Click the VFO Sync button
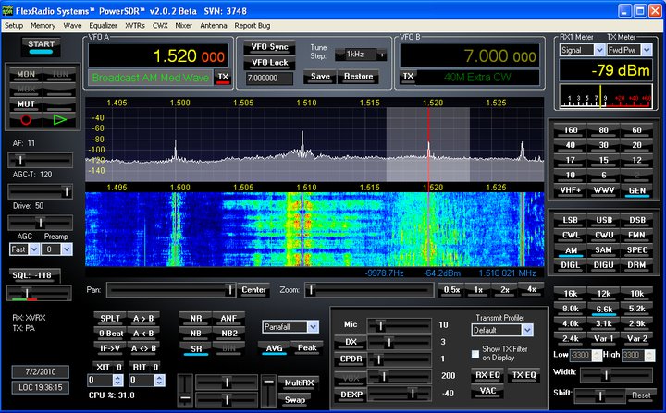The width and height of the screenshot is (666, 413). 270,47
